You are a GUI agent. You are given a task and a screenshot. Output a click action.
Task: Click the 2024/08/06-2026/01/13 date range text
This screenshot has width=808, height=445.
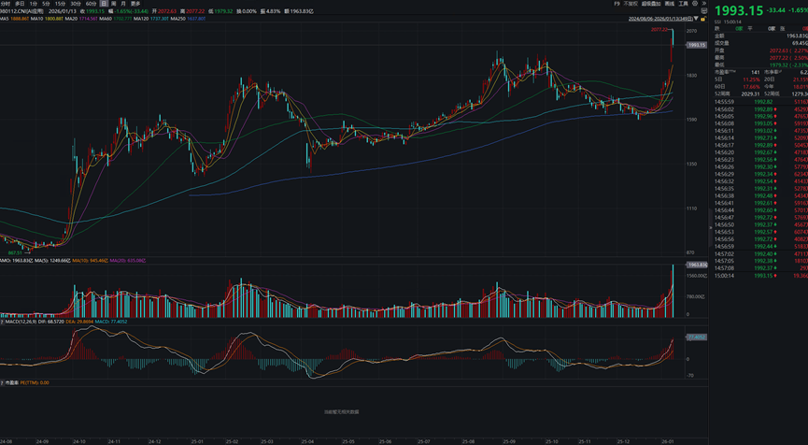[x=664, y=17]
